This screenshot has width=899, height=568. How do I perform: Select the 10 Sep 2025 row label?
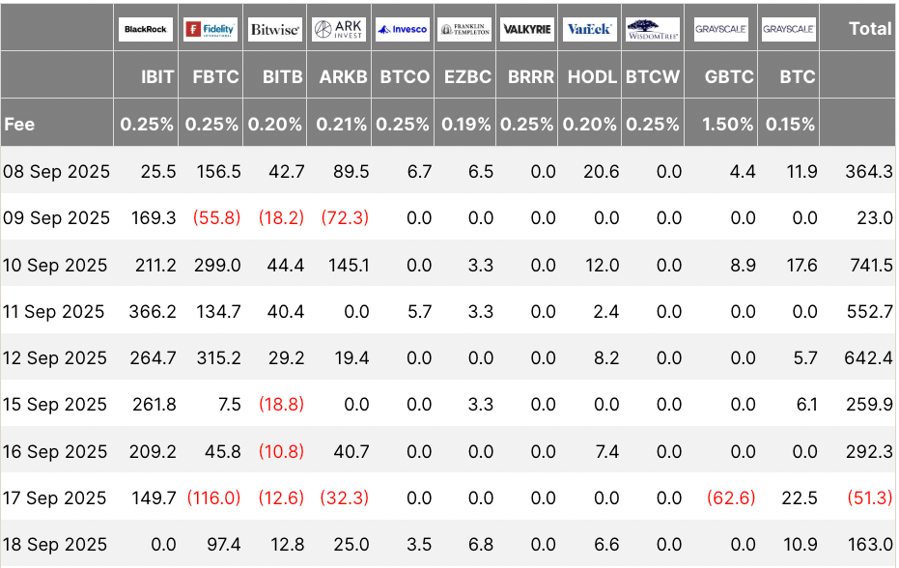coord(55,266)
